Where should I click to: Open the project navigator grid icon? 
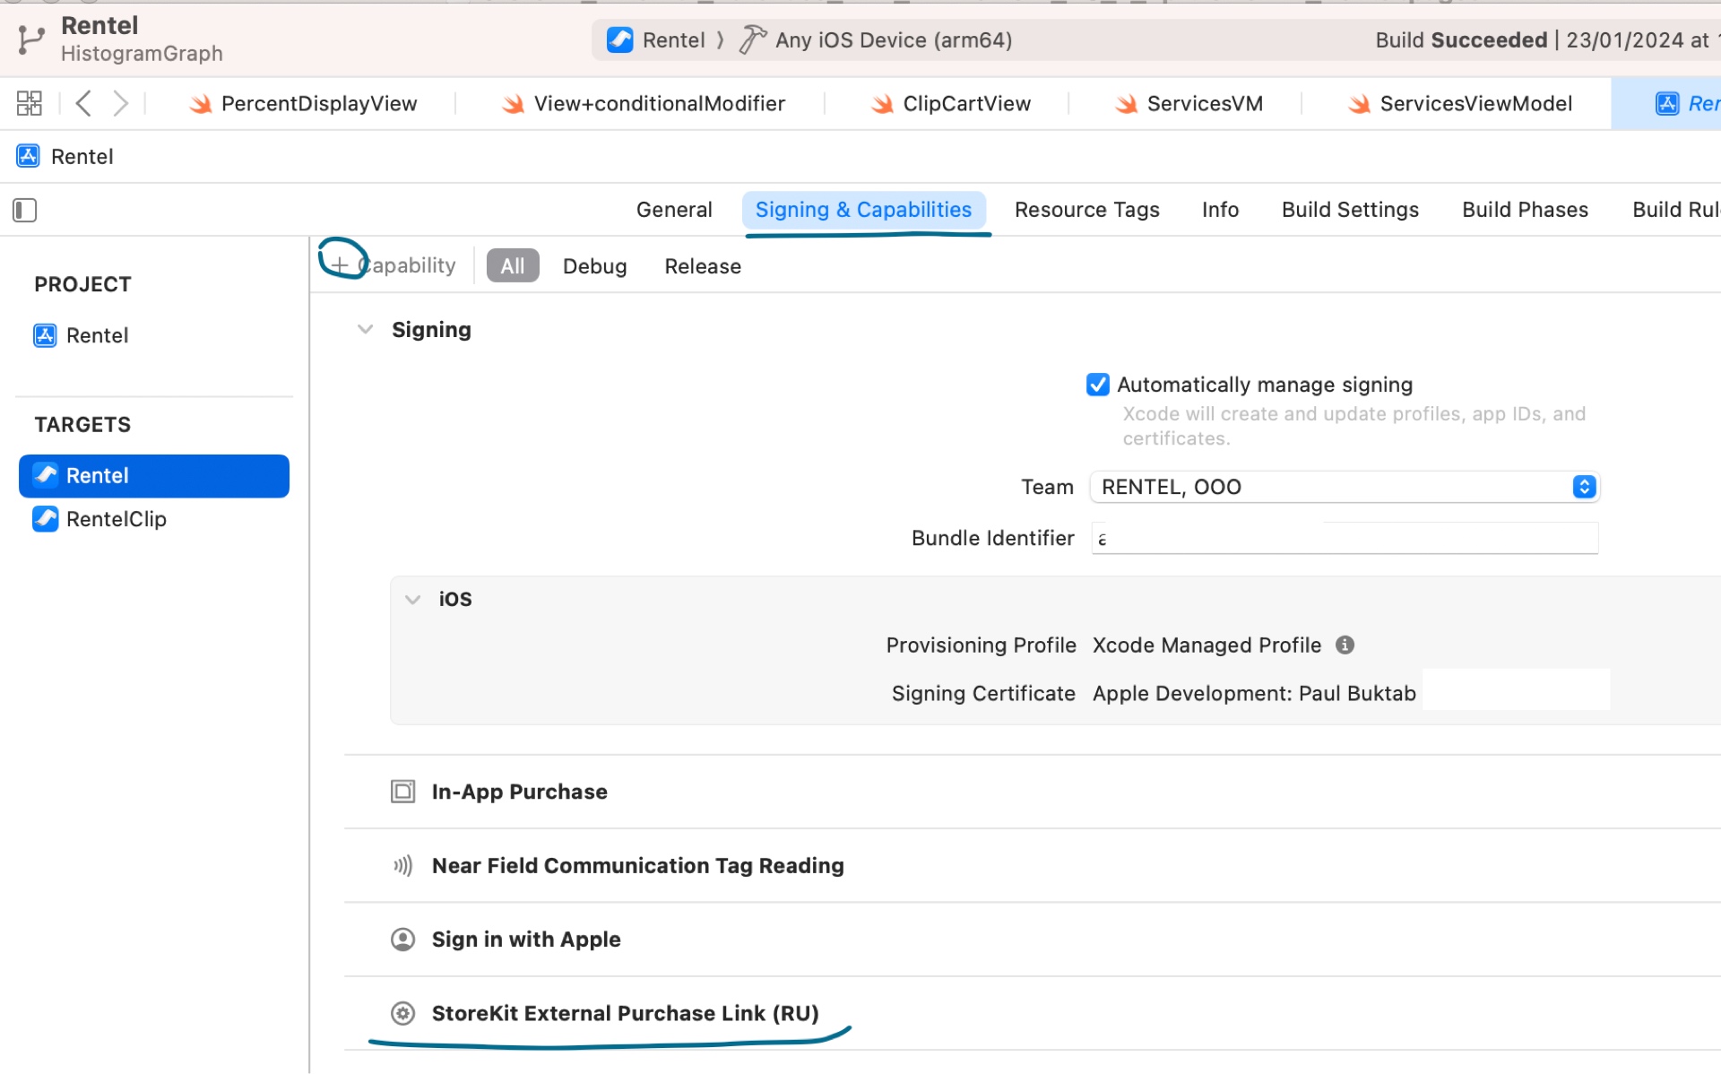tap(28, 102)
